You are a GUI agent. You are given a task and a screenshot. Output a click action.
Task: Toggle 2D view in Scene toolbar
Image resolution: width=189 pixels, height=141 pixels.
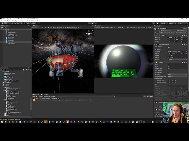(x=45, y=28)
